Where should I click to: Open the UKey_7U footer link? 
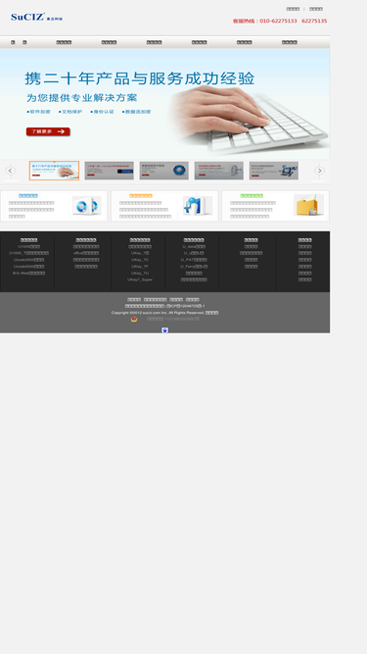pos(140,274)
